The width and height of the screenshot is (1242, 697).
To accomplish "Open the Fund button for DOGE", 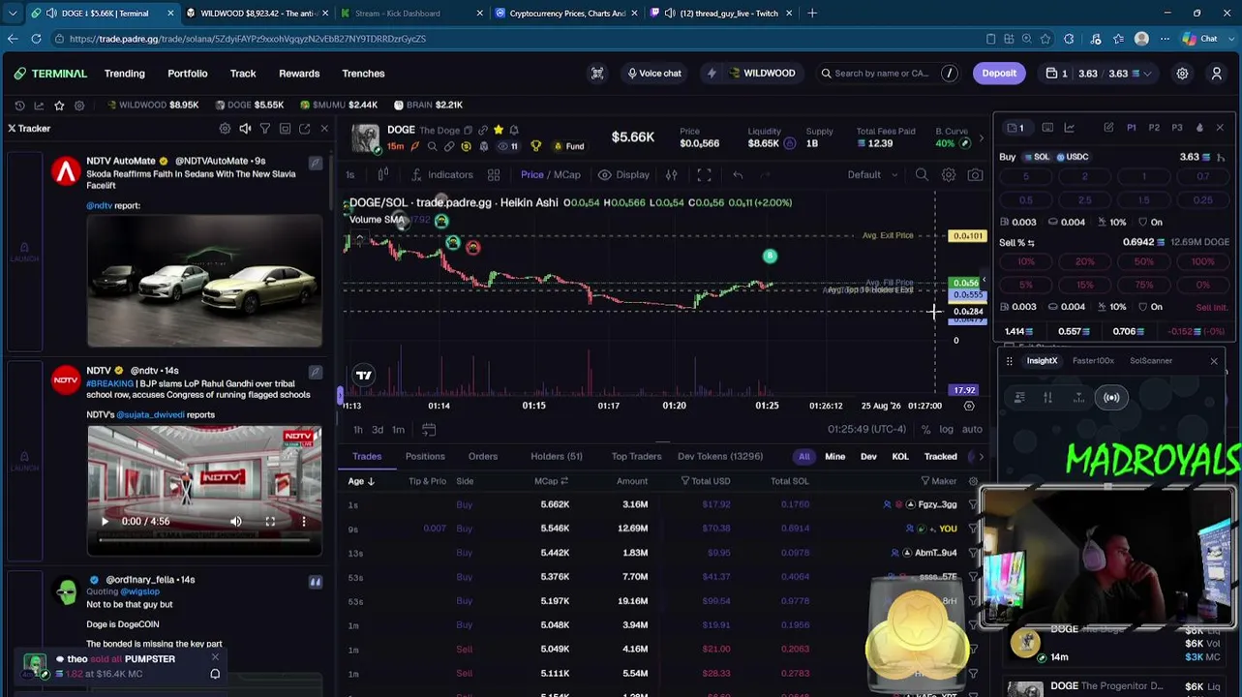I will (x=568, y=147).
